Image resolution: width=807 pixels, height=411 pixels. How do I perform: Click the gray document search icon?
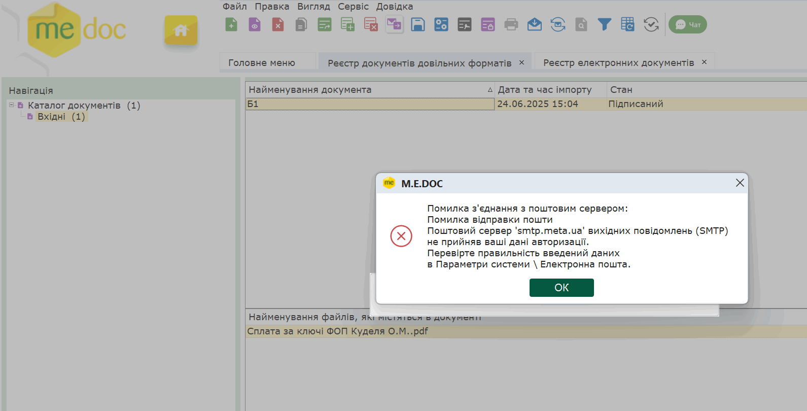pyautogui.click(x=581, y=24)
